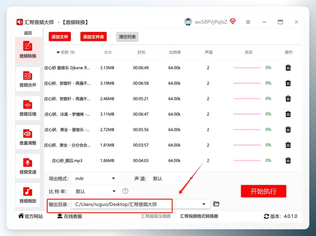Click the progress bar of 庄心妍_爱囚.mp3 row
This screenshot has height=236, width=316.
click(247, 161)
